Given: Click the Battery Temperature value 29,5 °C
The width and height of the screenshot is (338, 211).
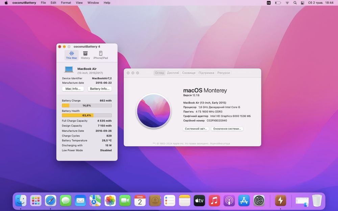Looking at the screenshot, I should 107,140.
